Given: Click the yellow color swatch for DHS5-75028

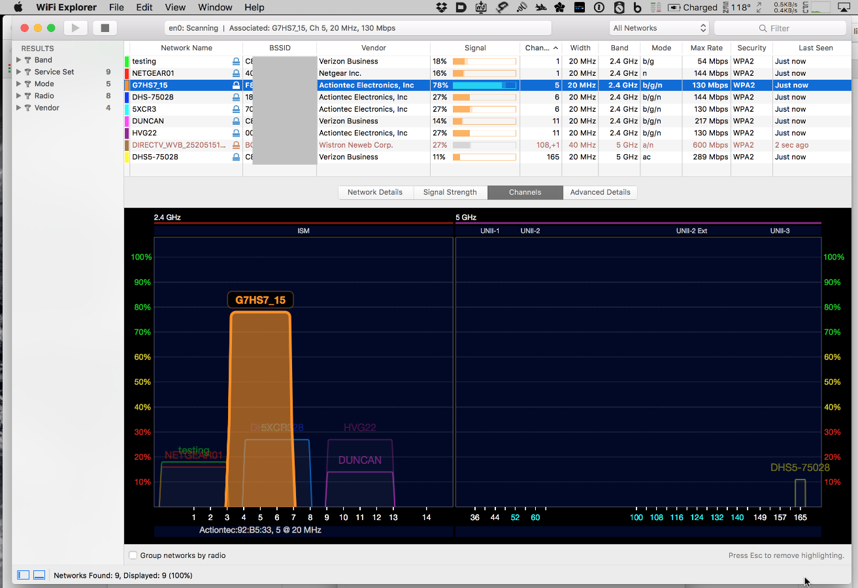Looking at the screenshot, I should [x=127, y=157].
